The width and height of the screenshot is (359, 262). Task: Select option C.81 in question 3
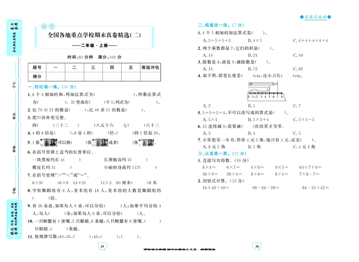click(x=298, y=69)
